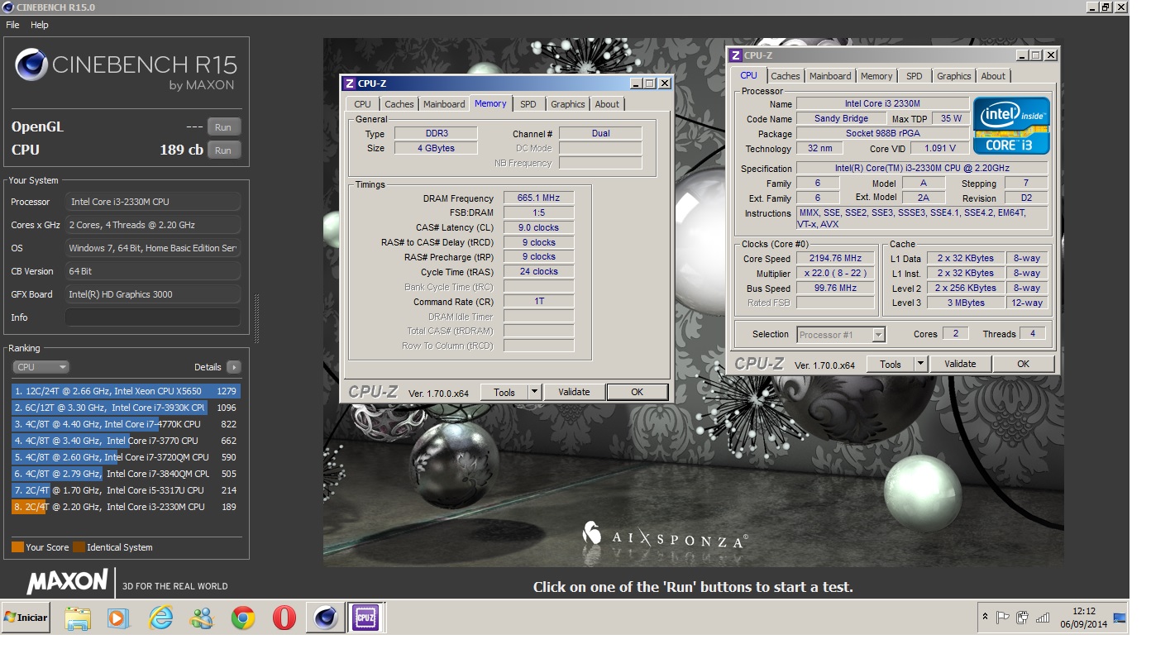Switch to Memory tab in CPU window

(876, 76)
